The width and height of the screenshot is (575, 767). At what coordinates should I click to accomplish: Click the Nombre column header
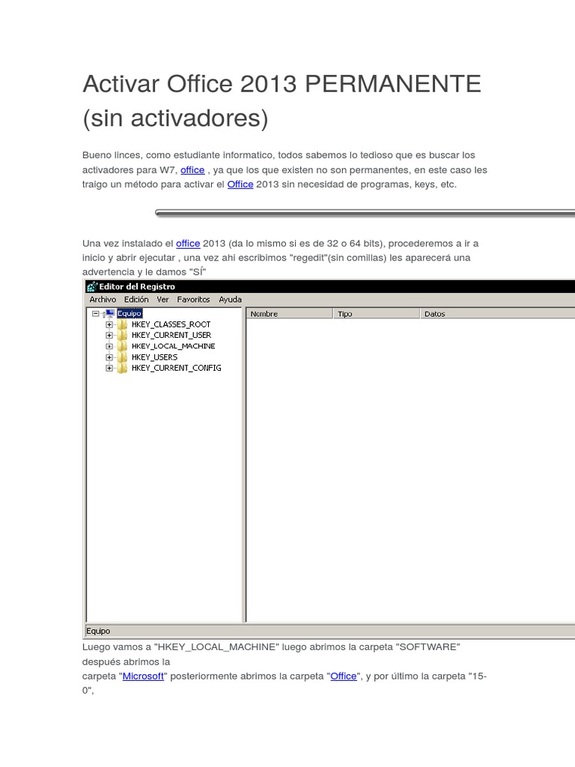pyautogui.click(x=290, y=314)
